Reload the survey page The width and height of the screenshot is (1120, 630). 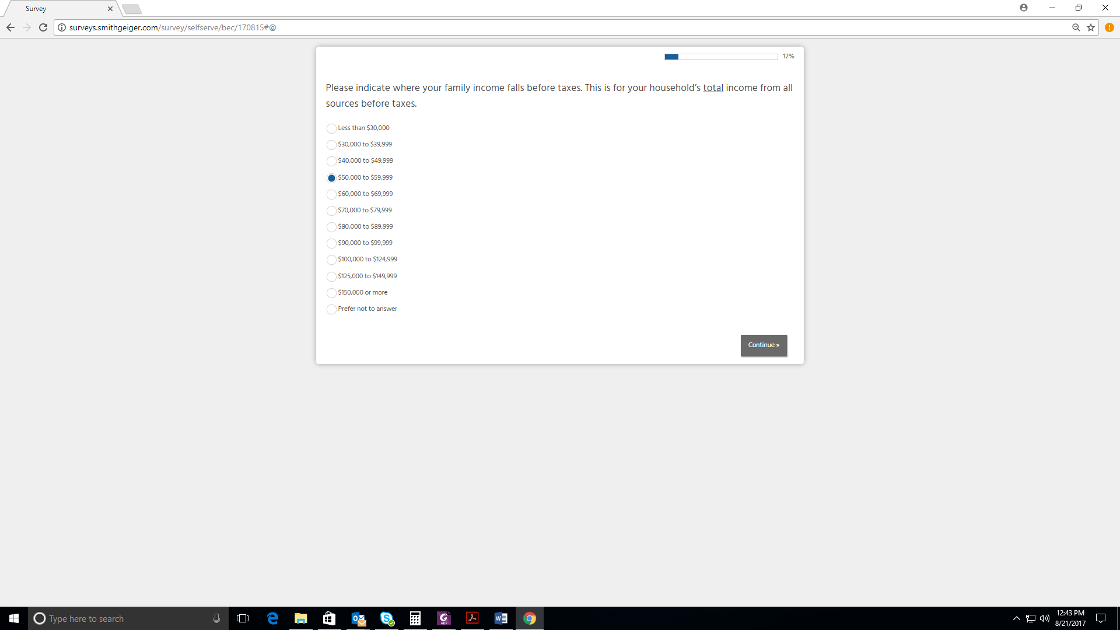[x=43, y=27]
